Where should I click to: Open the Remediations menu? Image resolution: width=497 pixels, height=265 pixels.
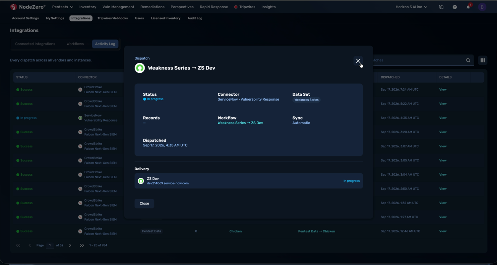pyautogui.click(x=152, y=7)
